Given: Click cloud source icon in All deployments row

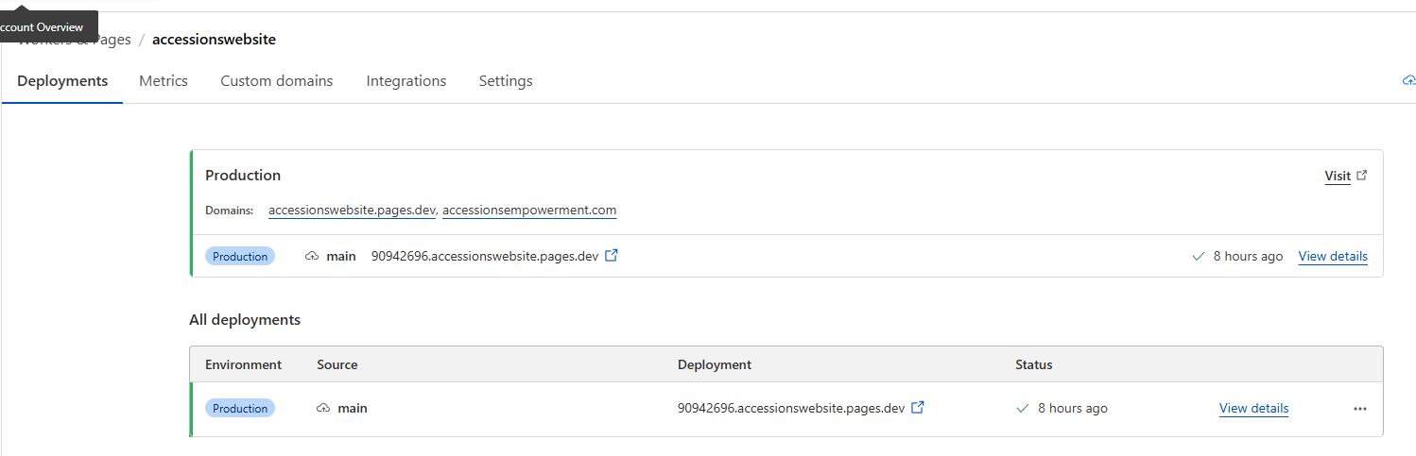Looking at the screenshot, I should tap(323, 409).
